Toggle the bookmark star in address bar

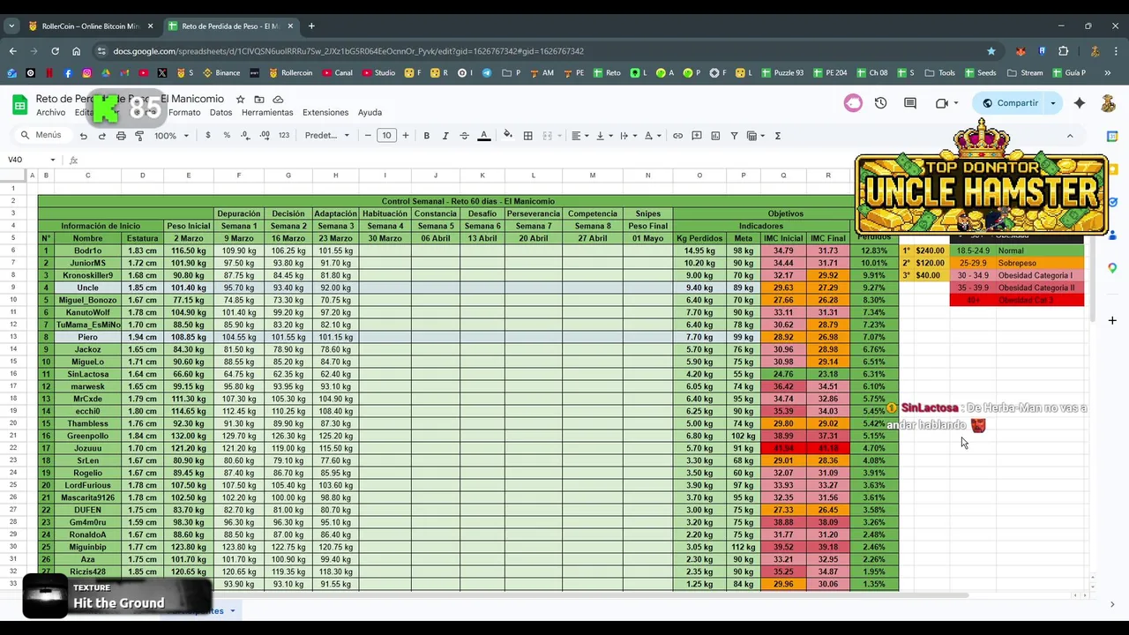pyautogui.click(x=991, y=51)
